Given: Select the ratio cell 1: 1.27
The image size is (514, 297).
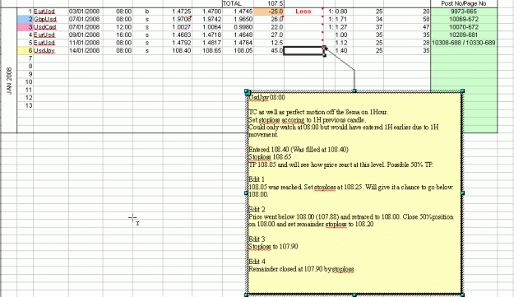Looking at the screenshot, I should coord(338,27).
